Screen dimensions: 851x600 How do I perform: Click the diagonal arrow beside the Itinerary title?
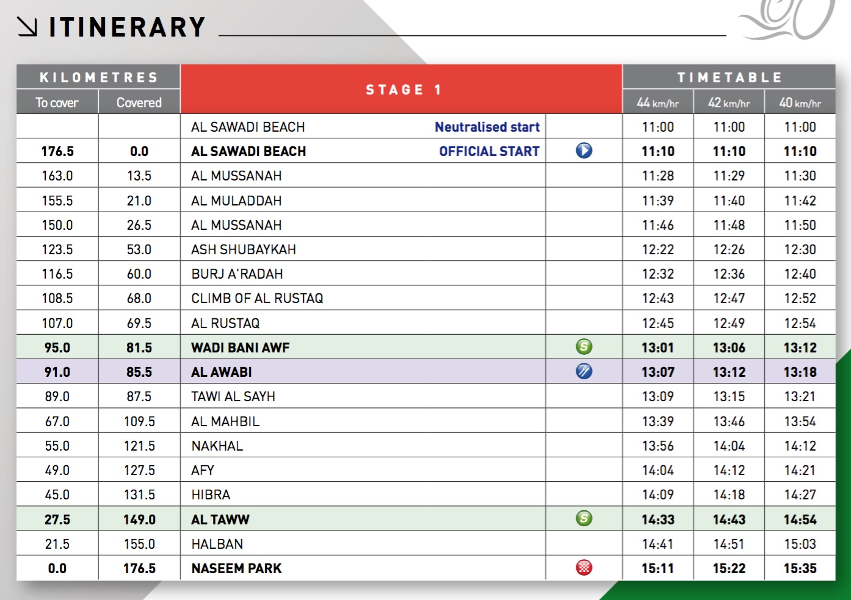27,27
